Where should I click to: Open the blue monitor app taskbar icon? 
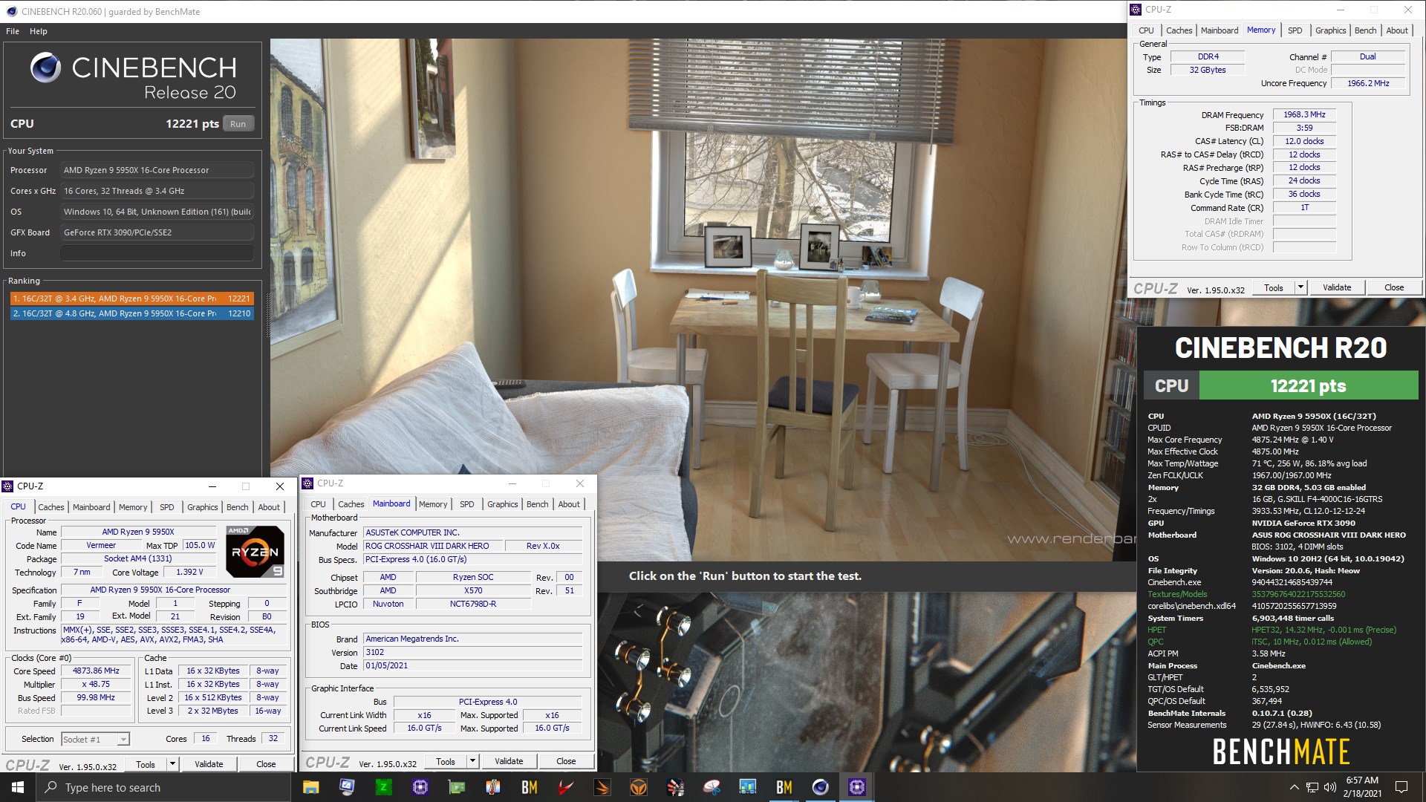coord(347,787)
